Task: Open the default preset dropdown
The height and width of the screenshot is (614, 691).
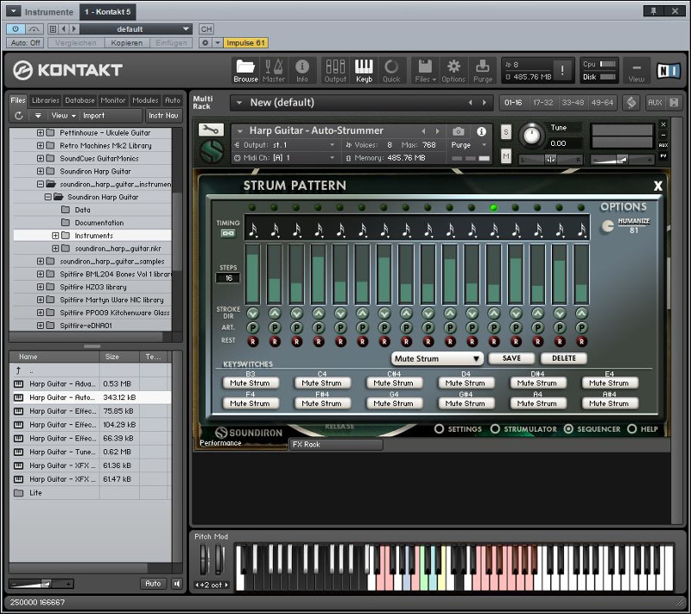Action: click(x=136, y=29)
